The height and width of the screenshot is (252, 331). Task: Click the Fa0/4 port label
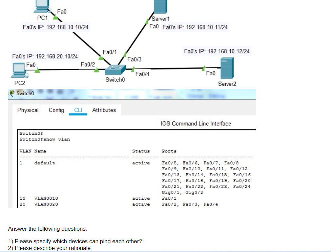coord(142,74)
